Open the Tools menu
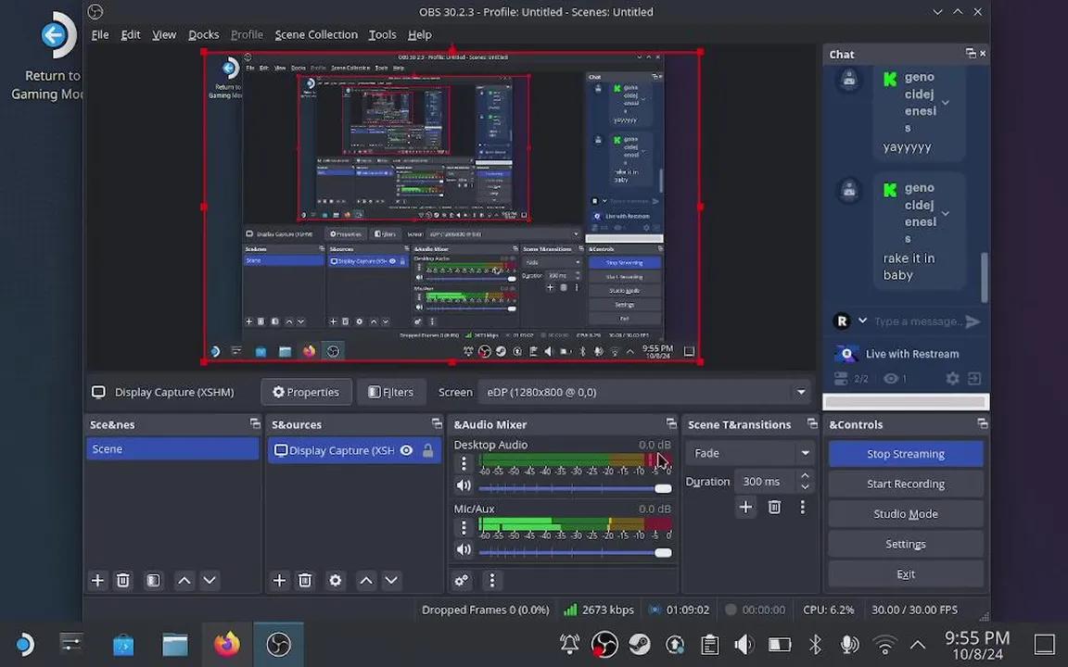The height and width of the screenshot is (667, 1068). tap(382, 34)
